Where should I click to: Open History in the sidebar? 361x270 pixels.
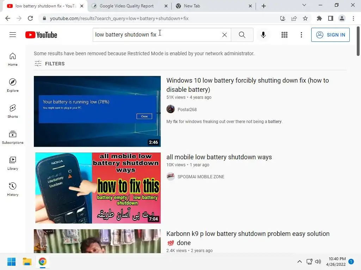coord(13,189)
